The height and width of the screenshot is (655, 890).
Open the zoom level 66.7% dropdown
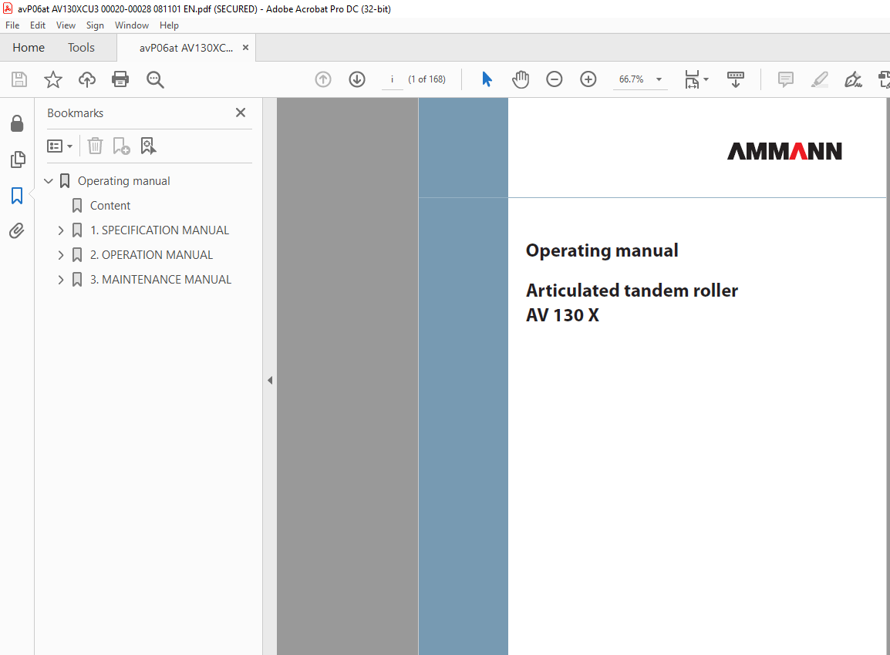(659, 79)
